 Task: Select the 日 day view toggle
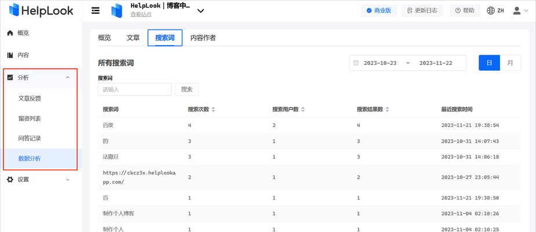pyautogui.click(x=489, y=63)
